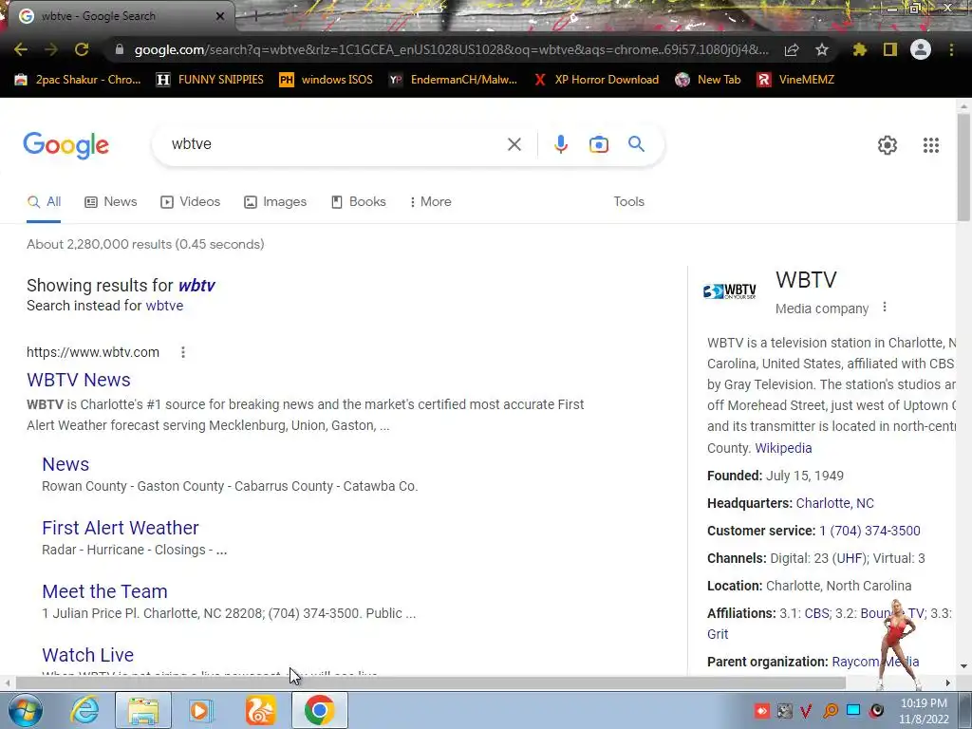The height and width of the screenshot is (729, 972).
Task: Switch to Books results tab
Action: (358, 202)
